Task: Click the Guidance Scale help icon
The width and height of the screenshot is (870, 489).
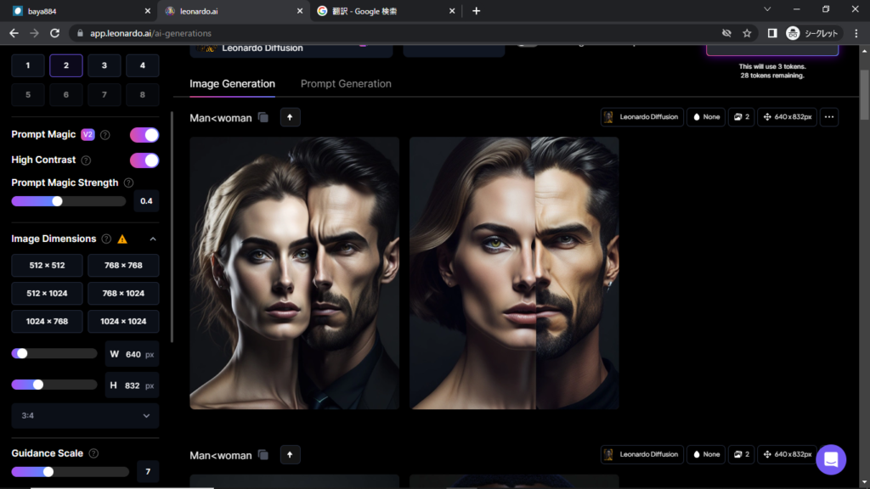Action: tap(93, 453)
